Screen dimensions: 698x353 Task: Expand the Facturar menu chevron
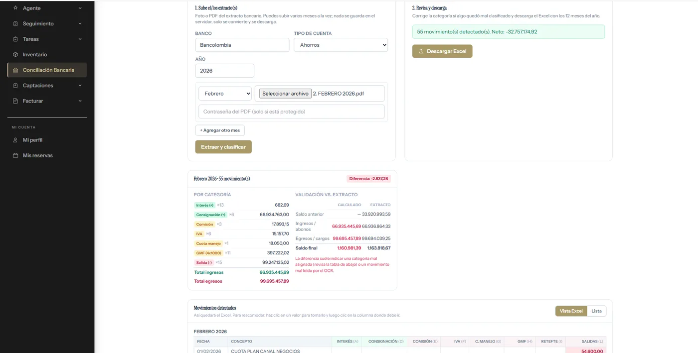(x=80, y=101)
